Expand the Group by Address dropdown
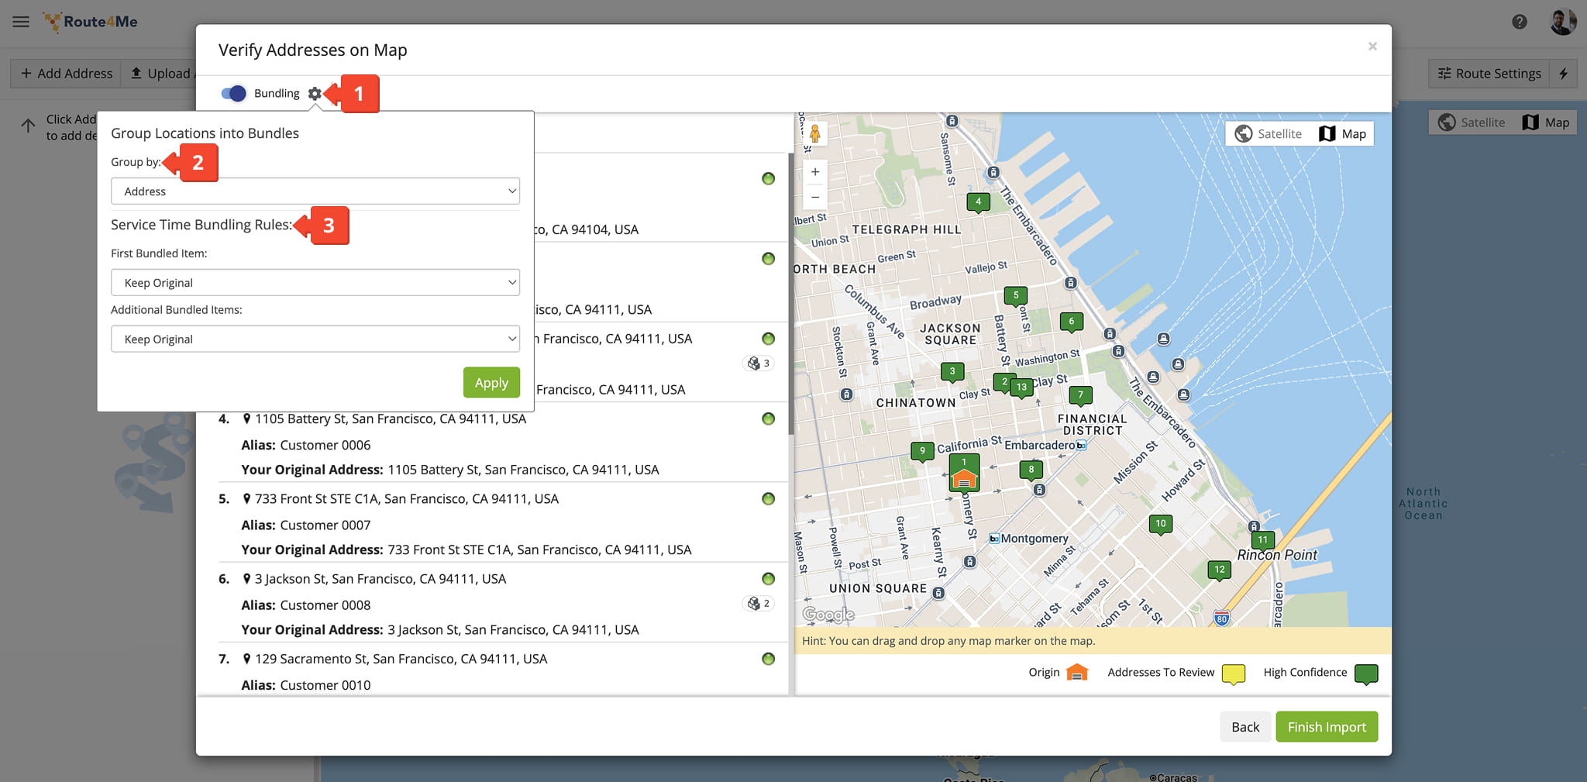Image resolution: width=1587 pixels, height=782 pixels. 315,191
